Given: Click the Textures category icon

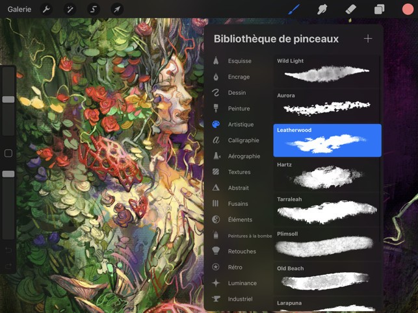Looking at the screenshot, I should [216, 172].
